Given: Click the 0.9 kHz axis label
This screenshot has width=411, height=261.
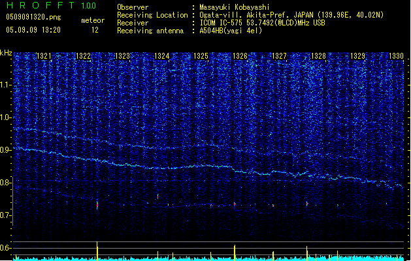Looking at the screenshot, I should [x=6, y=150].
